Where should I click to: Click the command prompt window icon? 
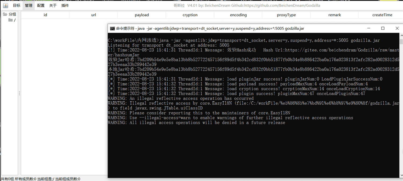coord(112,28)
